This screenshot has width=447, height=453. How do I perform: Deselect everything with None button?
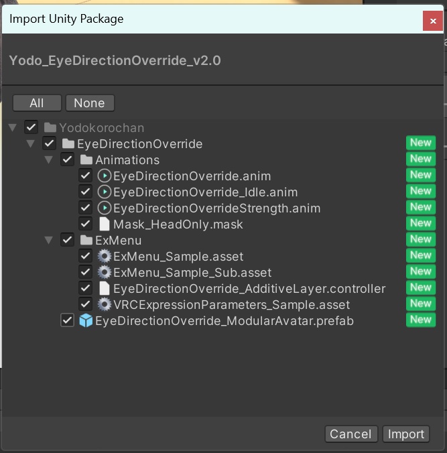(x=90, y=103)
